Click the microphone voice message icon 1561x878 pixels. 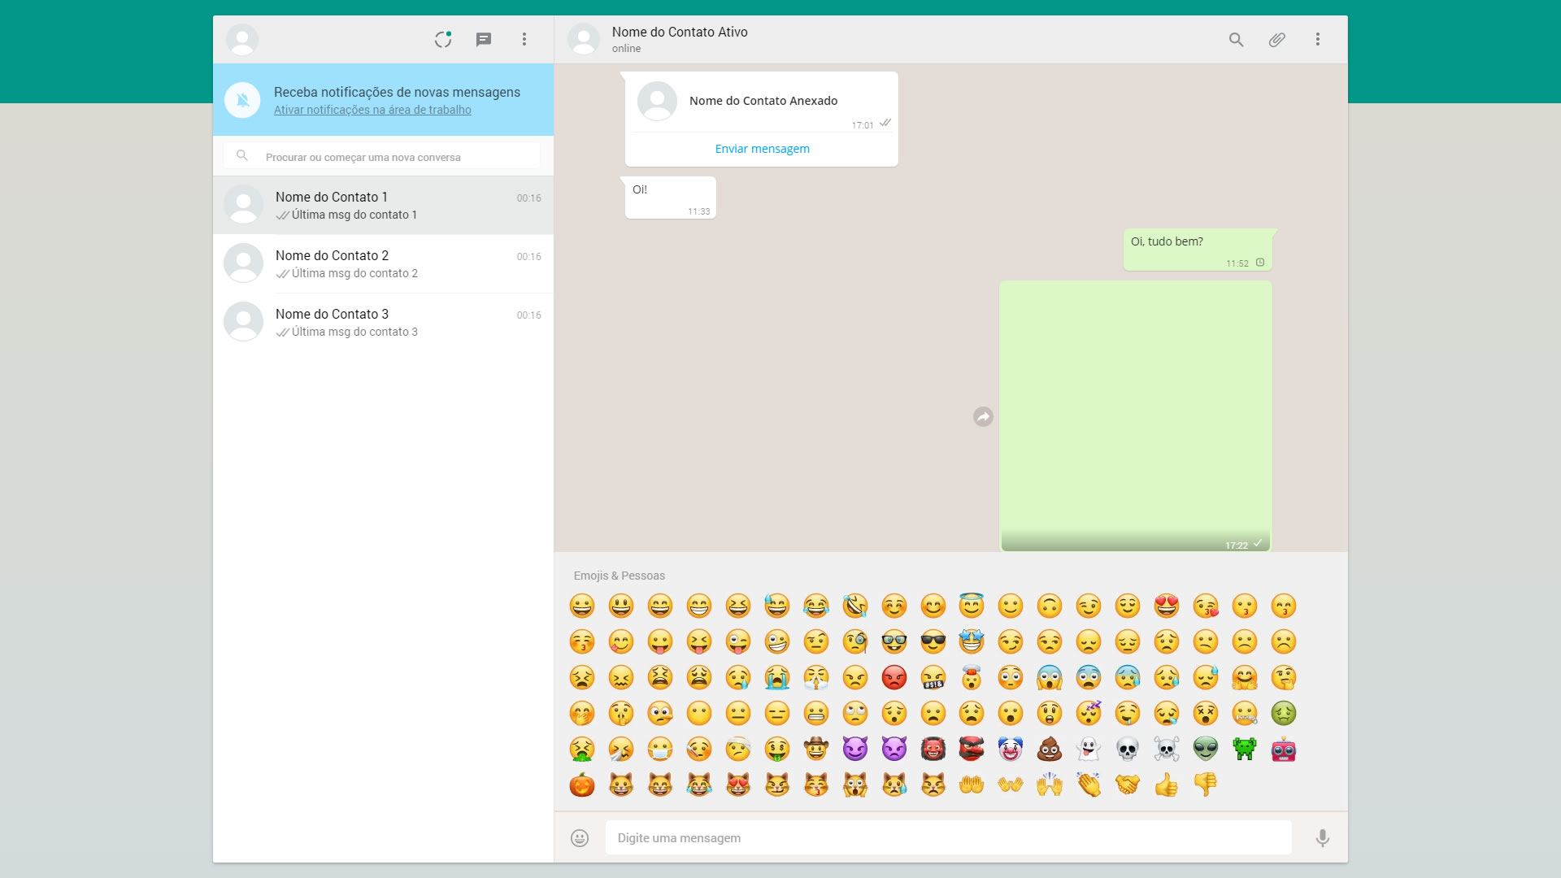[1323, 837]
